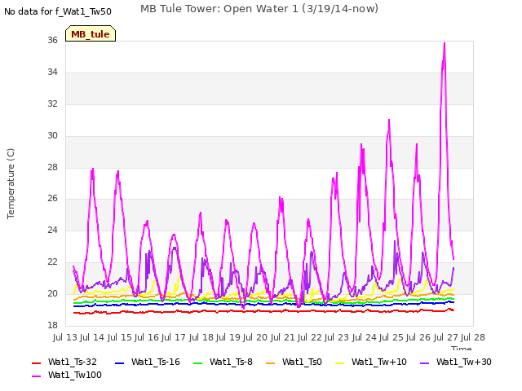This screenshot has height=391, width=522.
Task: Select the Wat1_Ts-32 legend label
Action: 73,362
